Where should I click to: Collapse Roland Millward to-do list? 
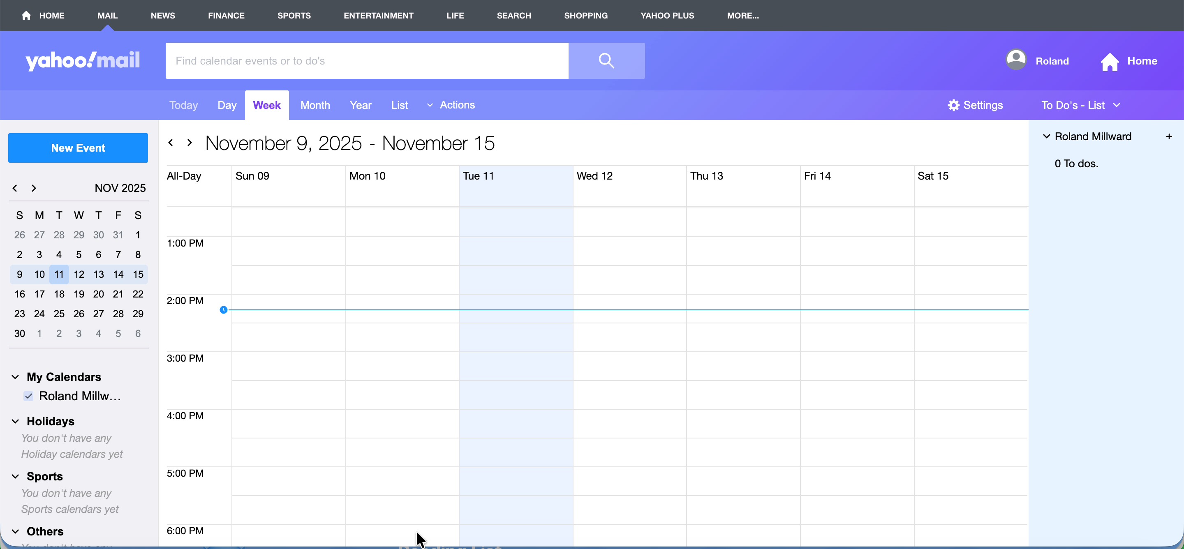coord(1047,136)
